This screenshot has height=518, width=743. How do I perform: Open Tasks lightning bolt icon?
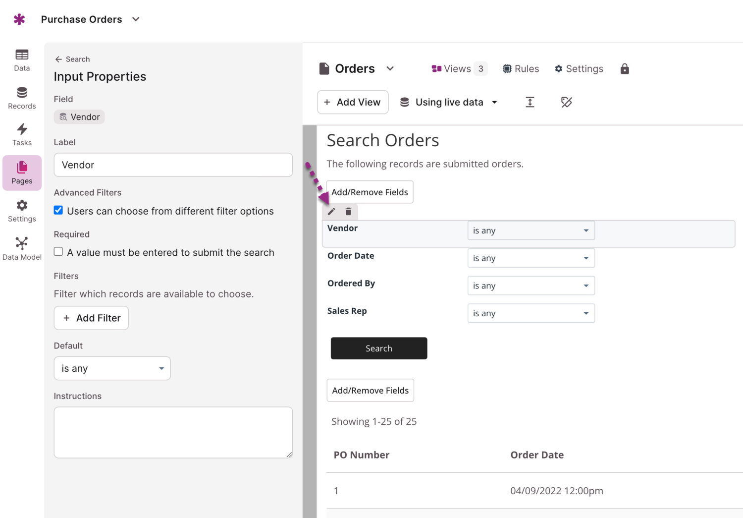(22, 130)
